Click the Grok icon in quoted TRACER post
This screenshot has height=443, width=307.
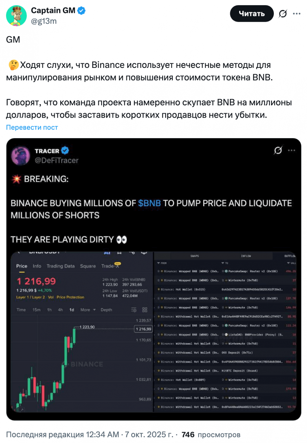coord(278,150)
